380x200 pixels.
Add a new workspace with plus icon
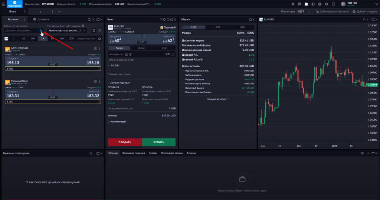pos(59,12)
